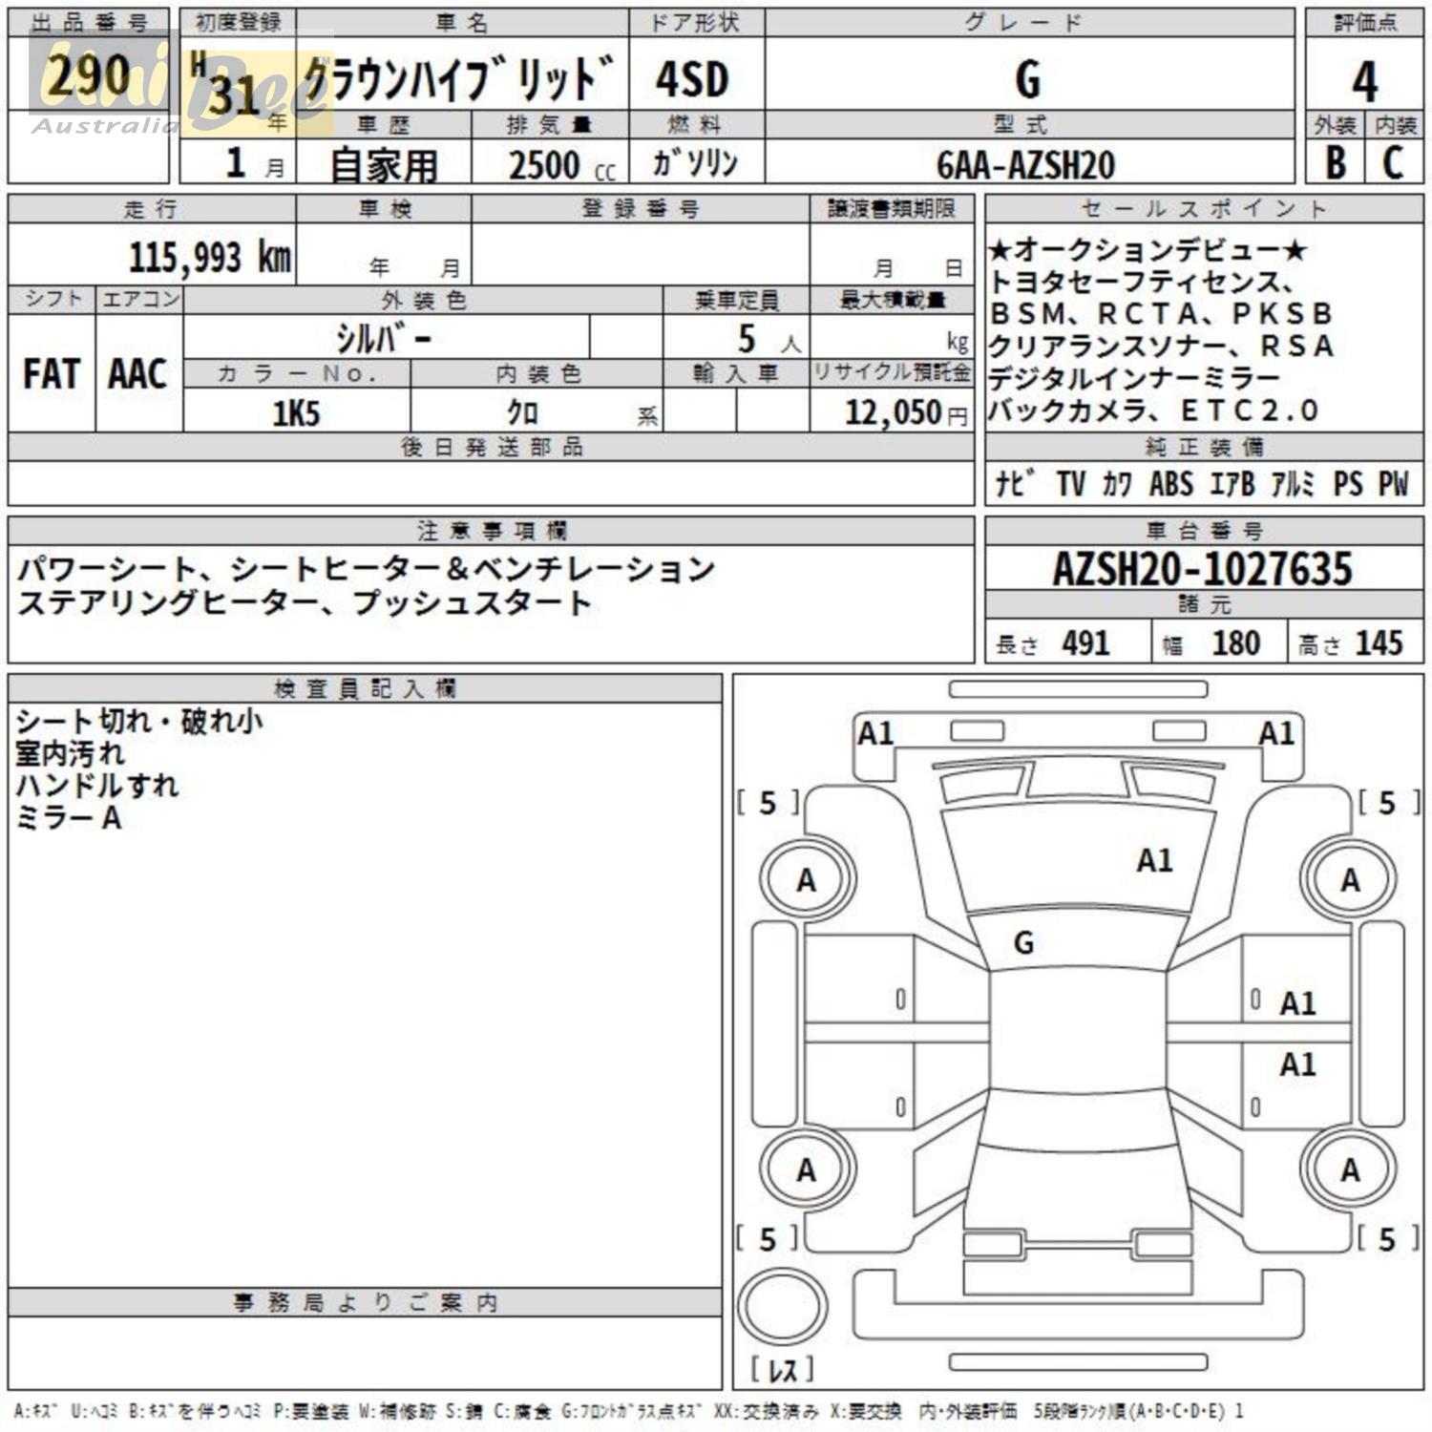Click chassis number AZSH20-1027635
Viewport: 1432px width, 1432px height.
pos(1203,569)
